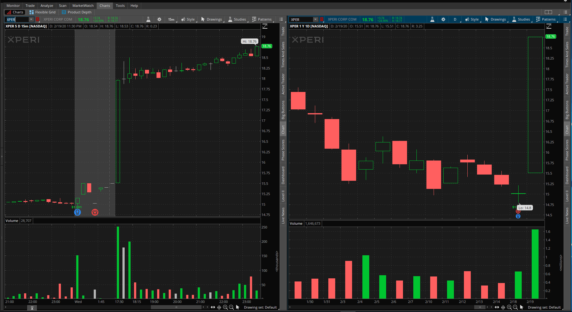572x312 pixels.
Task: Click the left chart symbol input field
Action: pos(17,19)
